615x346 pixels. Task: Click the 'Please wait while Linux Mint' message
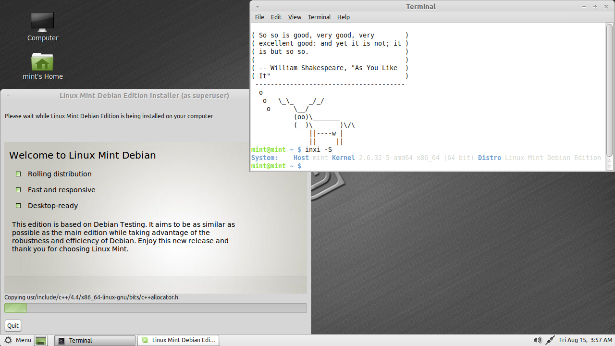point(109,116)
